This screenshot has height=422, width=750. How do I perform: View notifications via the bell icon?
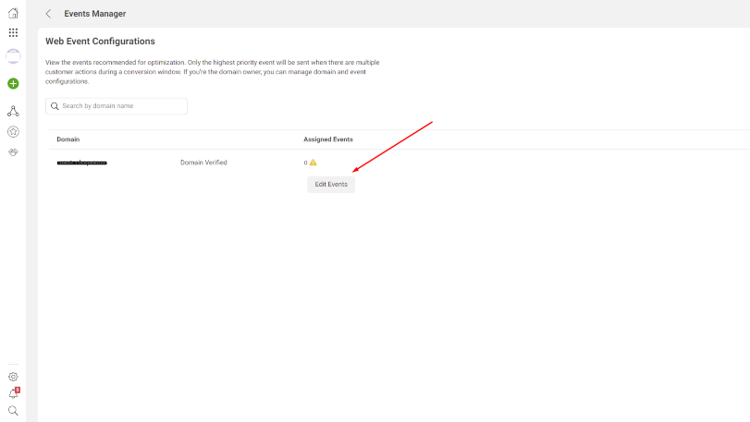[x=13, y=393]
